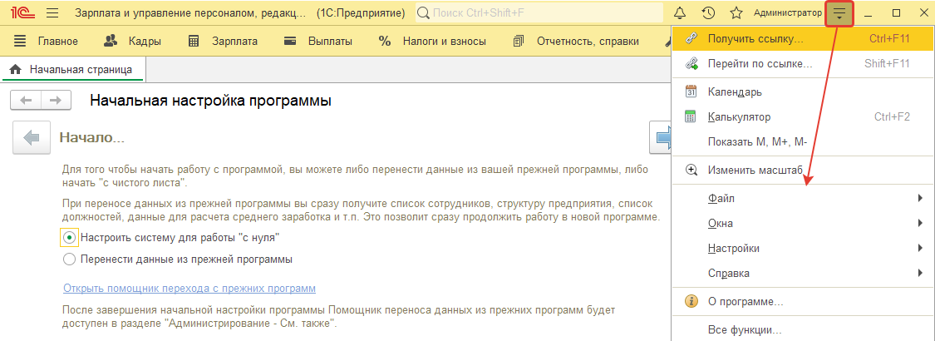Image resolution: width=935 pixels, height=341 pixels.
Task: Open the Отчетность, справки section
Action: [576, 42]
